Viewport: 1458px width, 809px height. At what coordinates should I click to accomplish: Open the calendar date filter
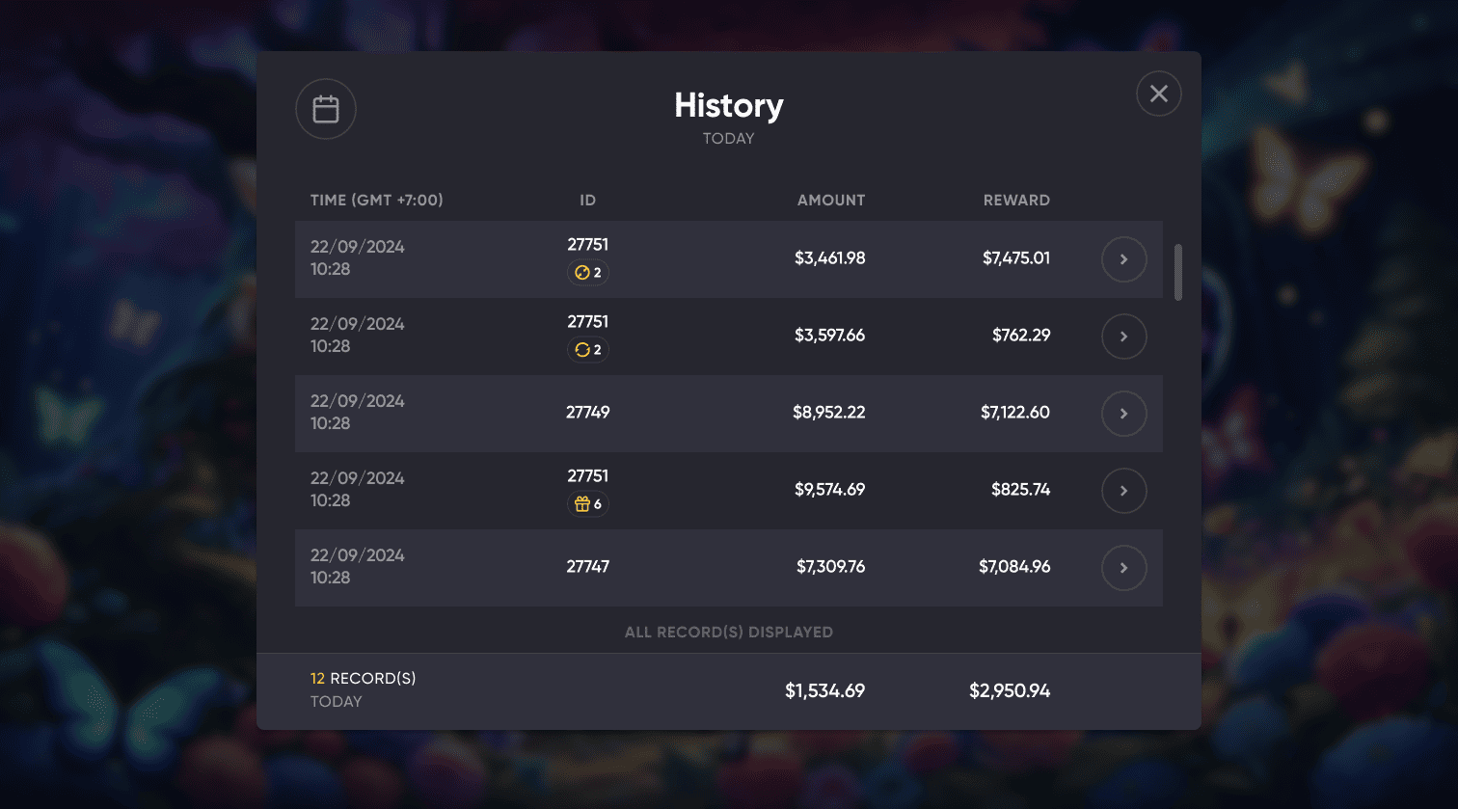tap(326, 109)
